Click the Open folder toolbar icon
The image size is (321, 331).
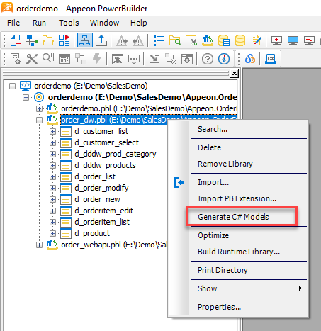click(x=48, y=40)
